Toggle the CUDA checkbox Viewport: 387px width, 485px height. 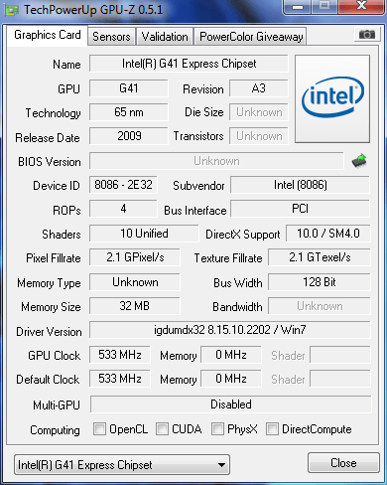tap(162, 428)
